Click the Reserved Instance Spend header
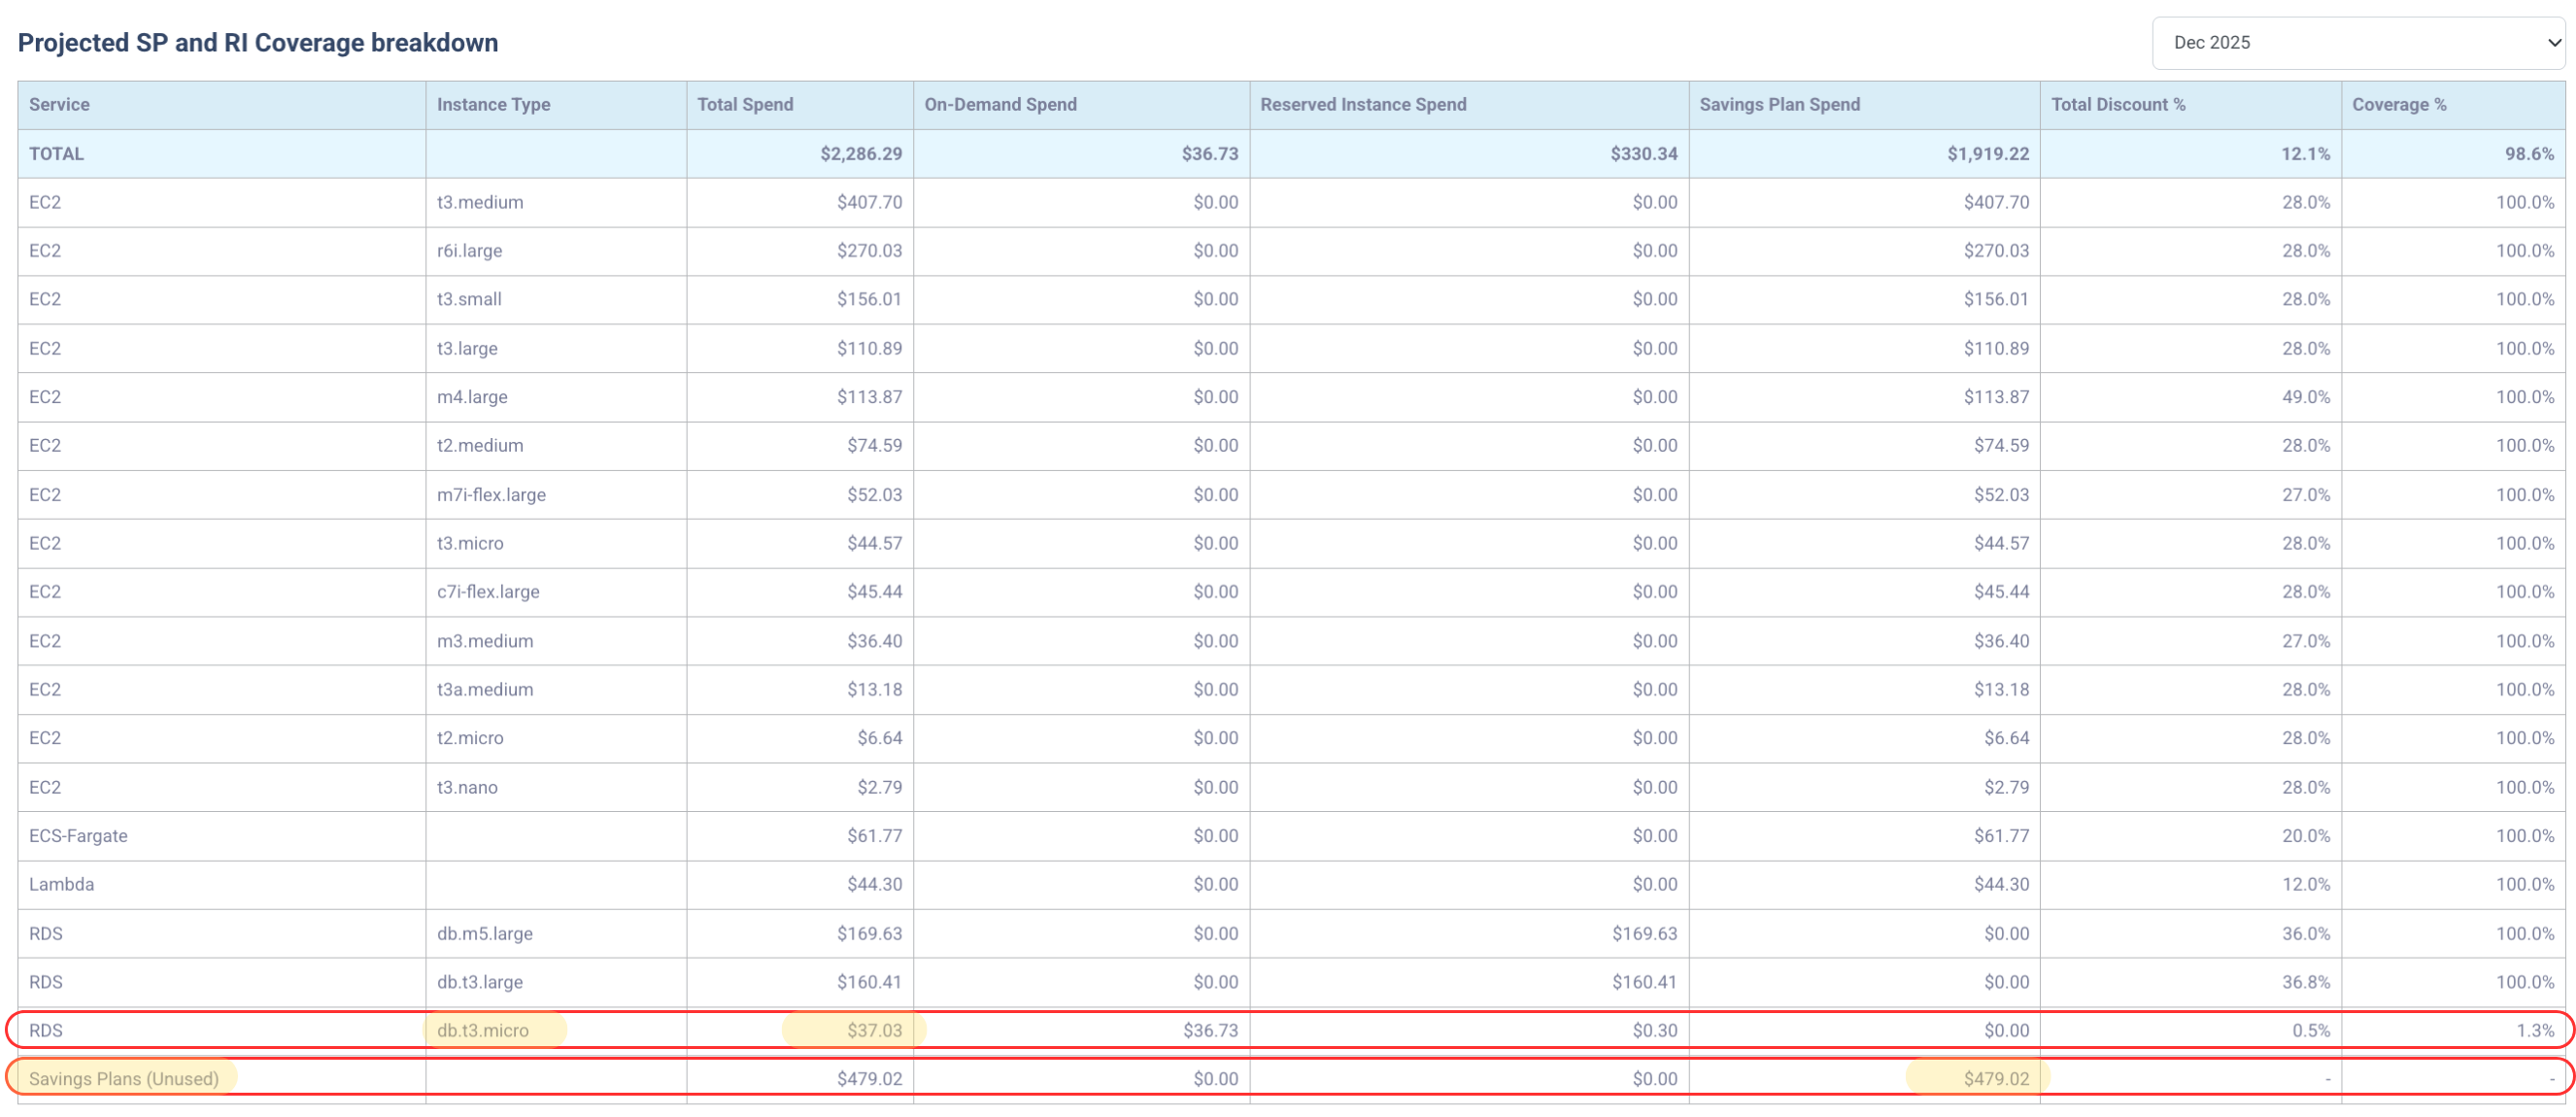This screenshot has width=2576, height=1117. point(1362,104)
